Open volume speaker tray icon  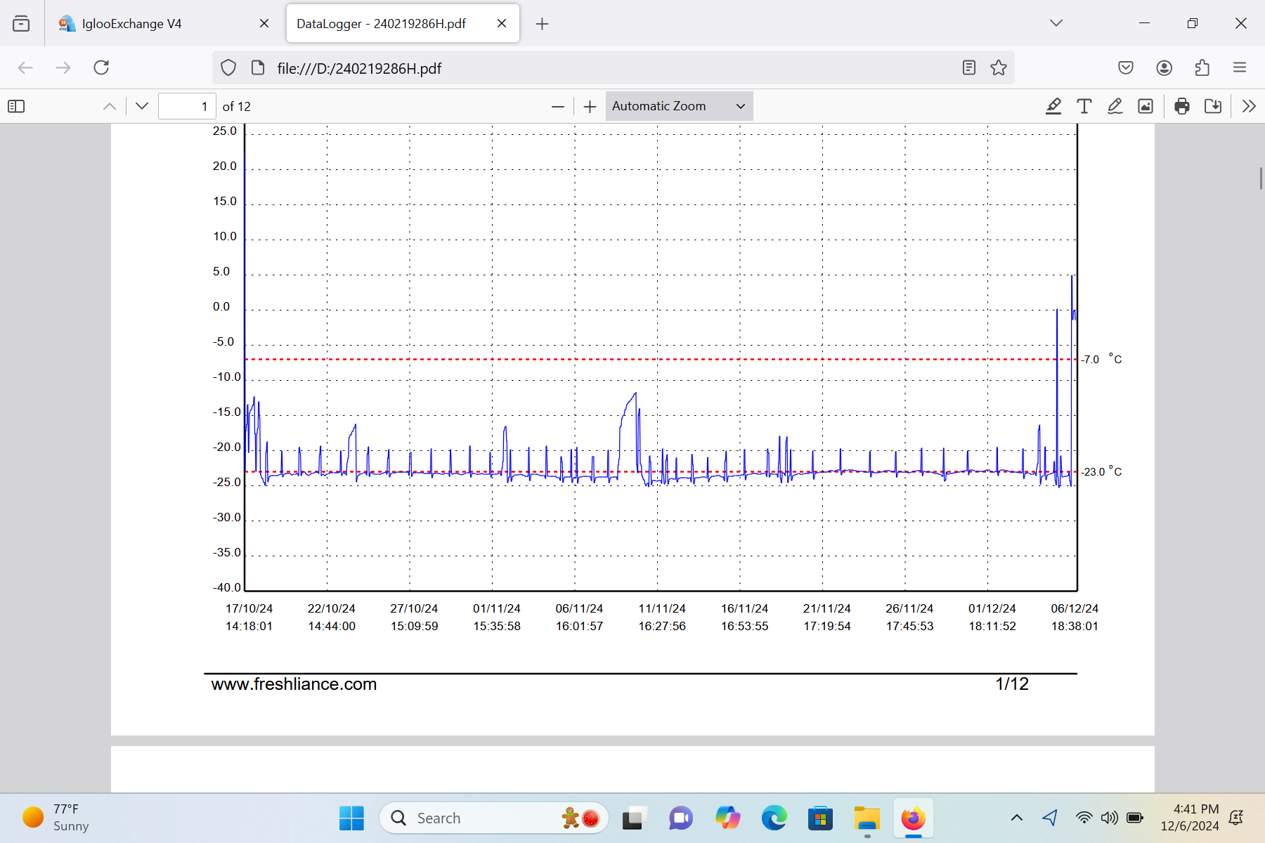tap(1109, 818)
